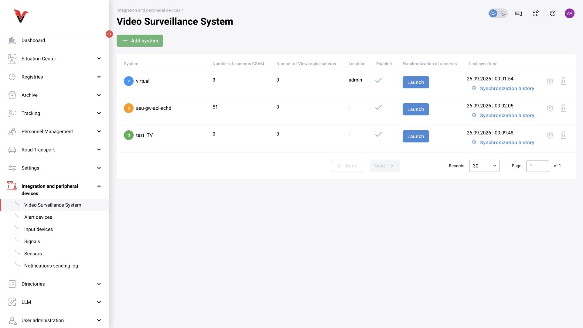
Task: Open settings gear for test ITV
Action: point(550,135)
